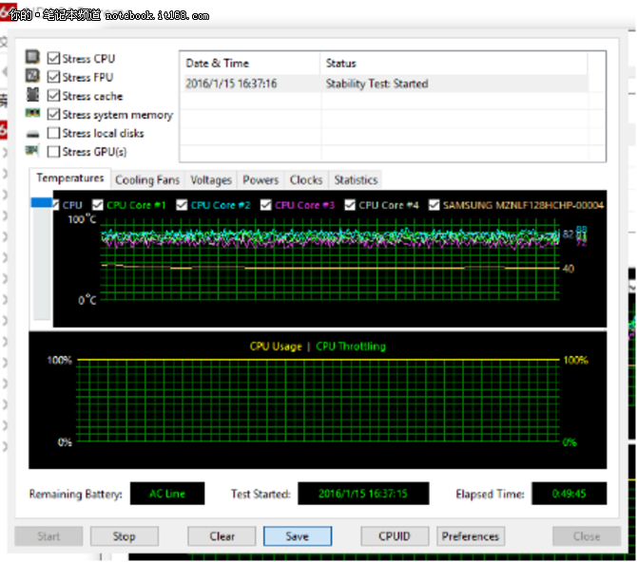Click the CPU chip icon beside Stress CPU
Screen dimensions: 637x562
(33, 58)
